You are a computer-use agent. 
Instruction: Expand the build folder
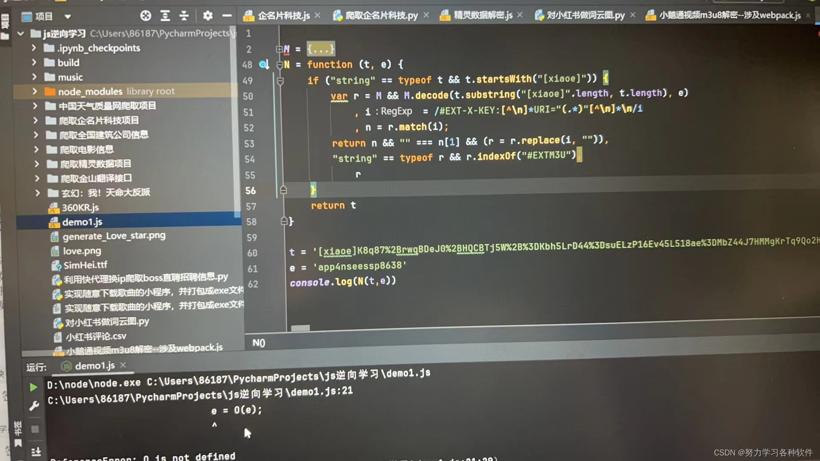point(34,62)
